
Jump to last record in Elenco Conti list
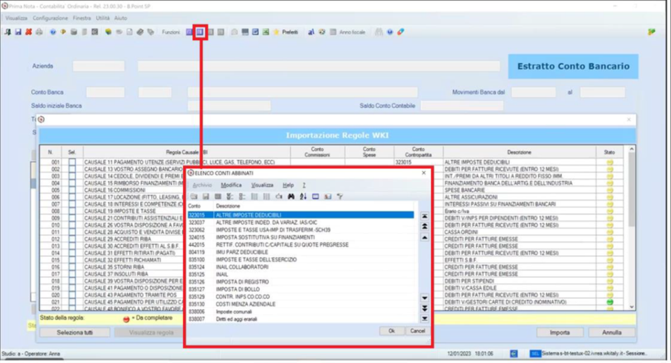[x=424, y=319]
